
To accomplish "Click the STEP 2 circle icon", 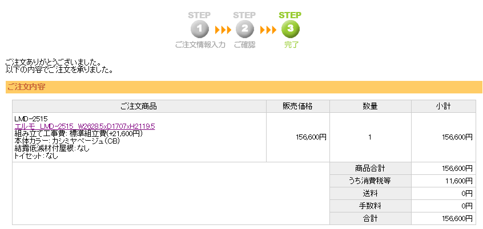I will (x=244, y=29).
